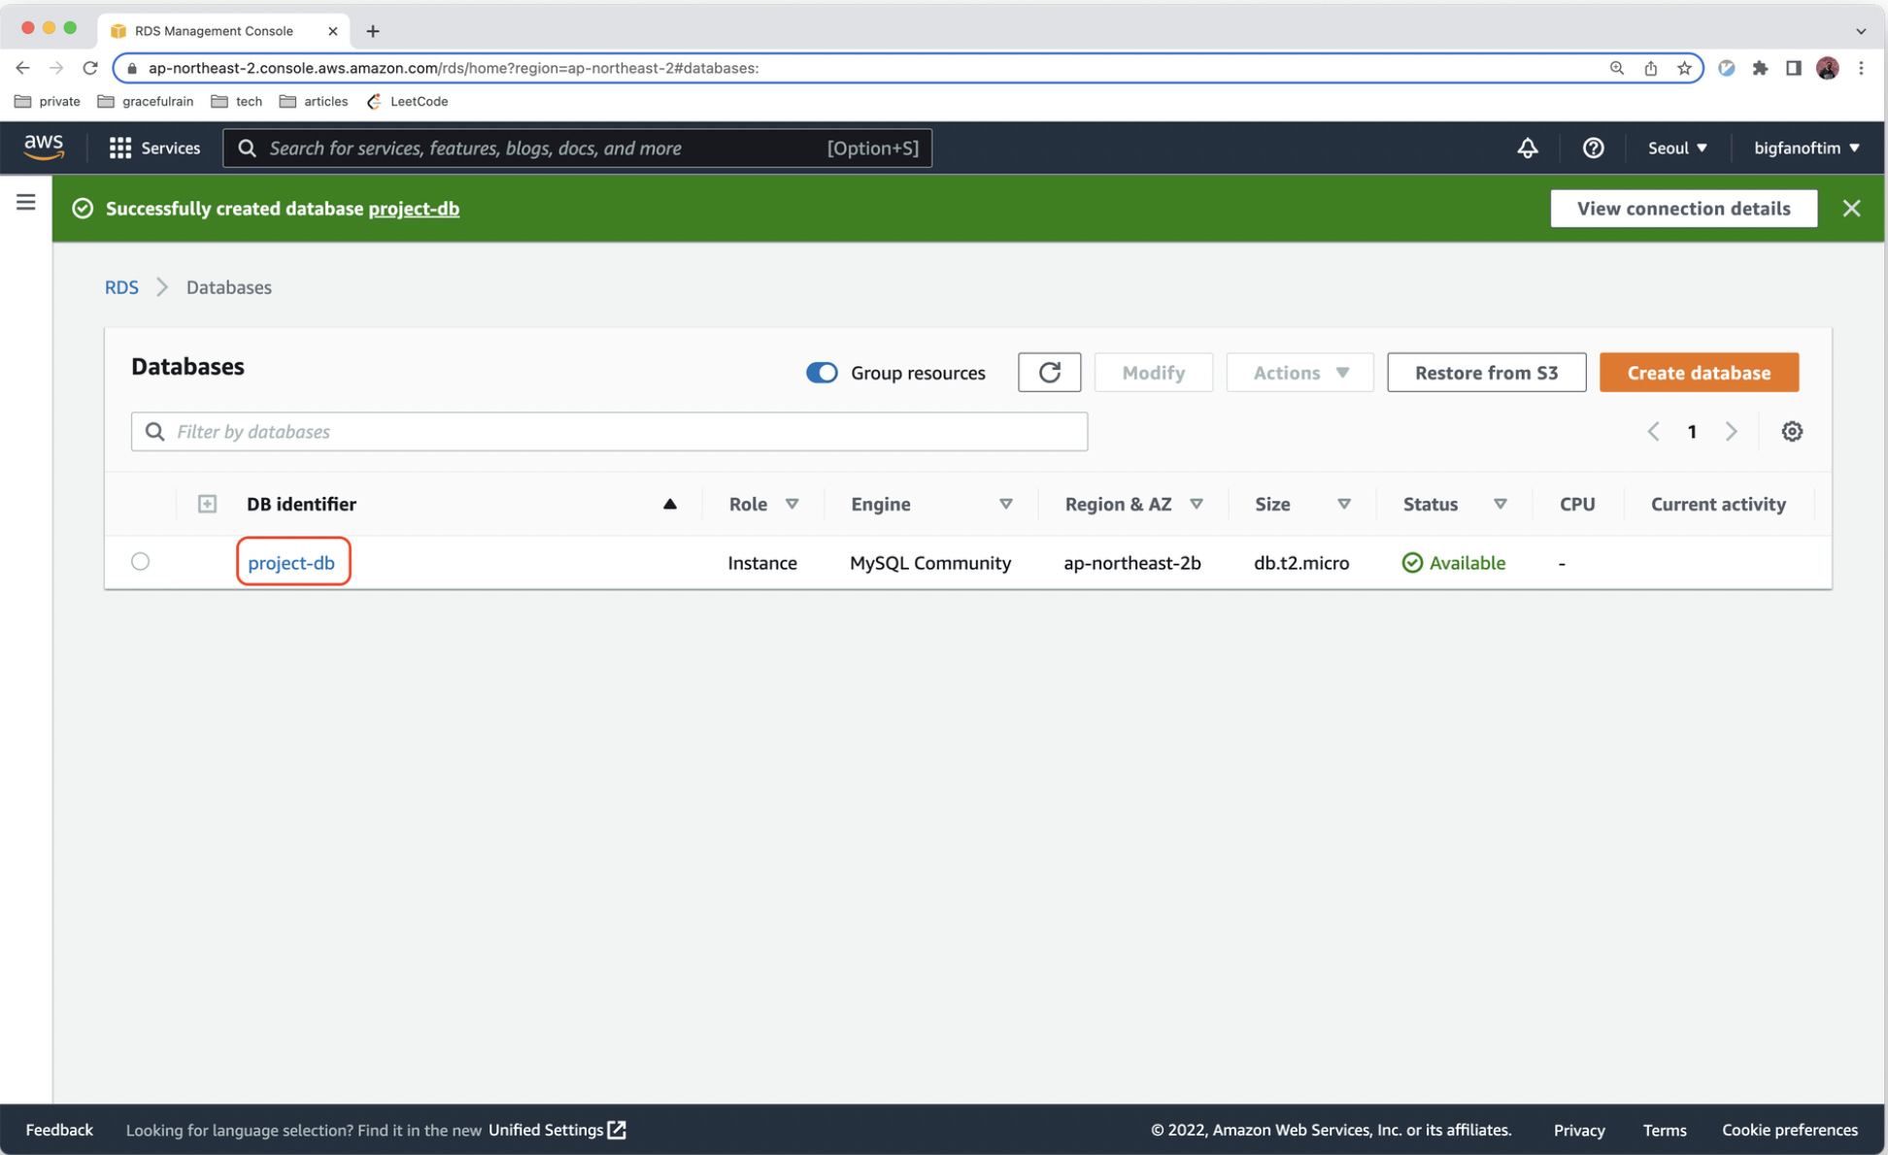Image resolution: width=1888 pixels, height=1155 pixels.
Task: Expand all rows in DB identifier header
Action: 207,504
